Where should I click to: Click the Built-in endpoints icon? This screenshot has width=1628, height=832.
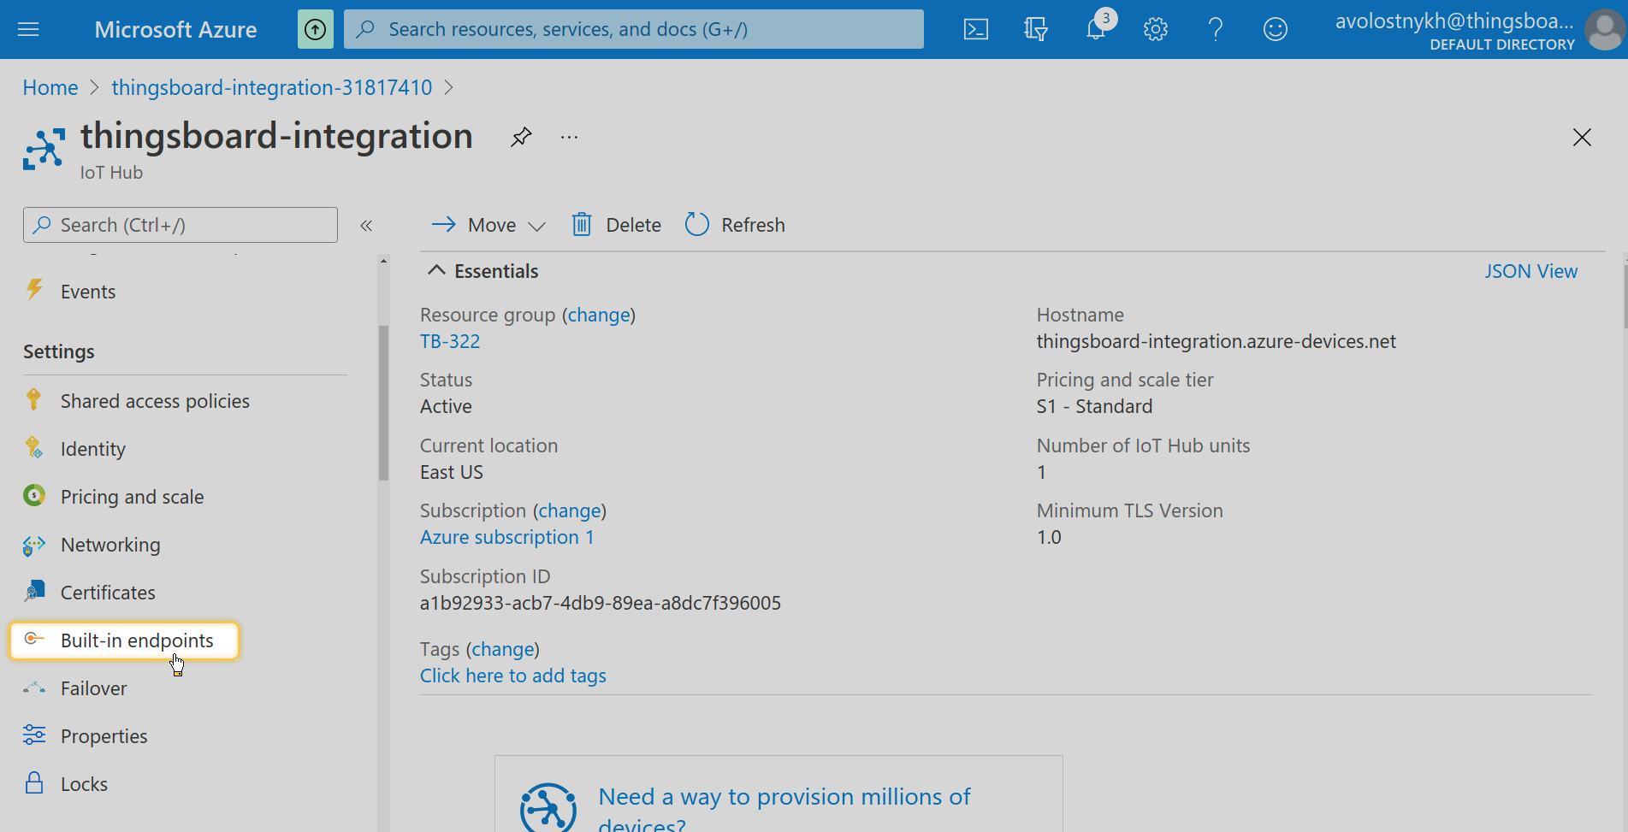34,639
